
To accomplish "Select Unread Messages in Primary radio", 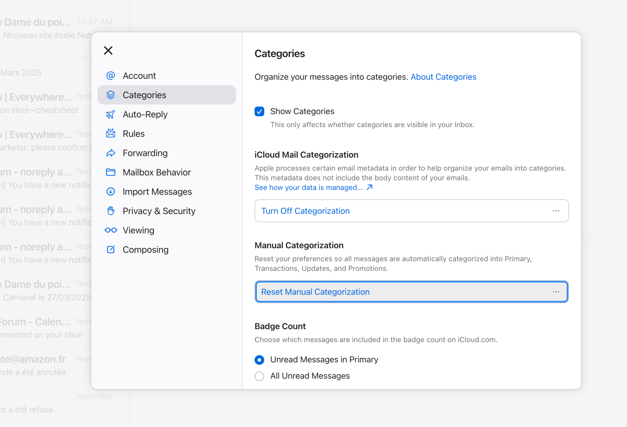I will (x=259, y=360).
